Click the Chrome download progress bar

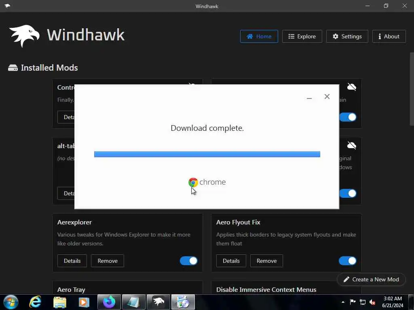pyautogui.click(x=207, y=154)
